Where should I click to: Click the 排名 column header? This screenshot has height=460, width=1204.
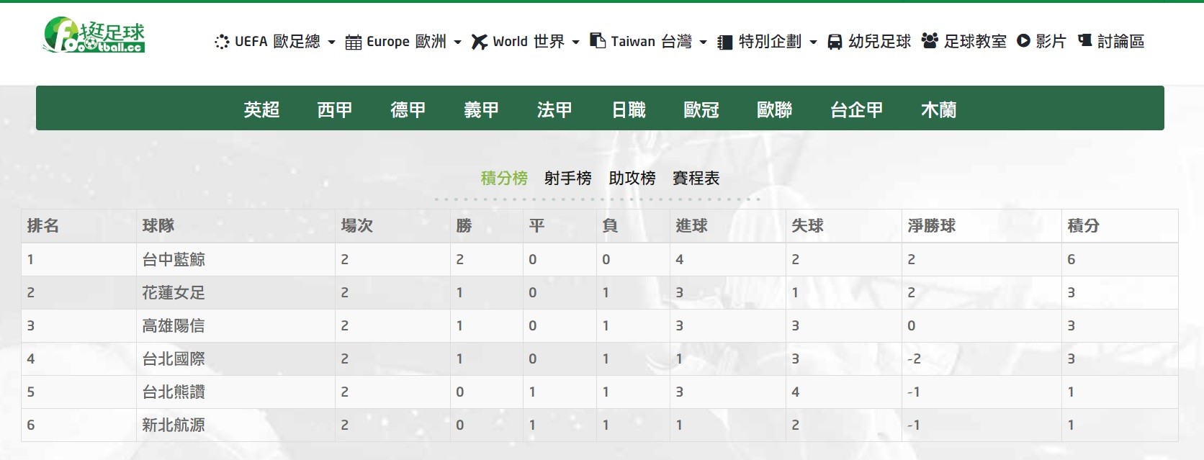pos(43,225)
